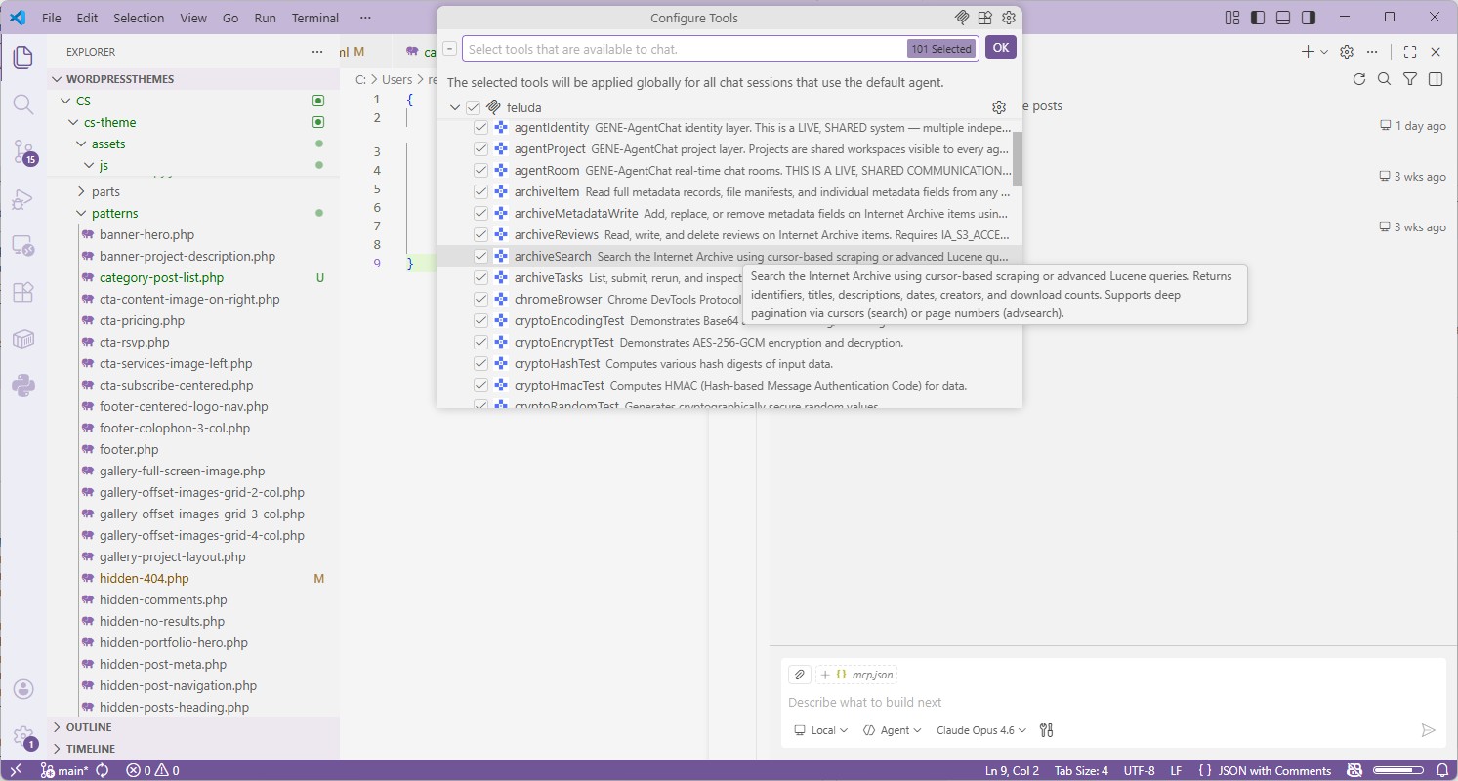Image resolution: width=1458 pixels, height=781 pixels.
Task: Collapse the feluda tools group
Action: click(x=455, y=107)
